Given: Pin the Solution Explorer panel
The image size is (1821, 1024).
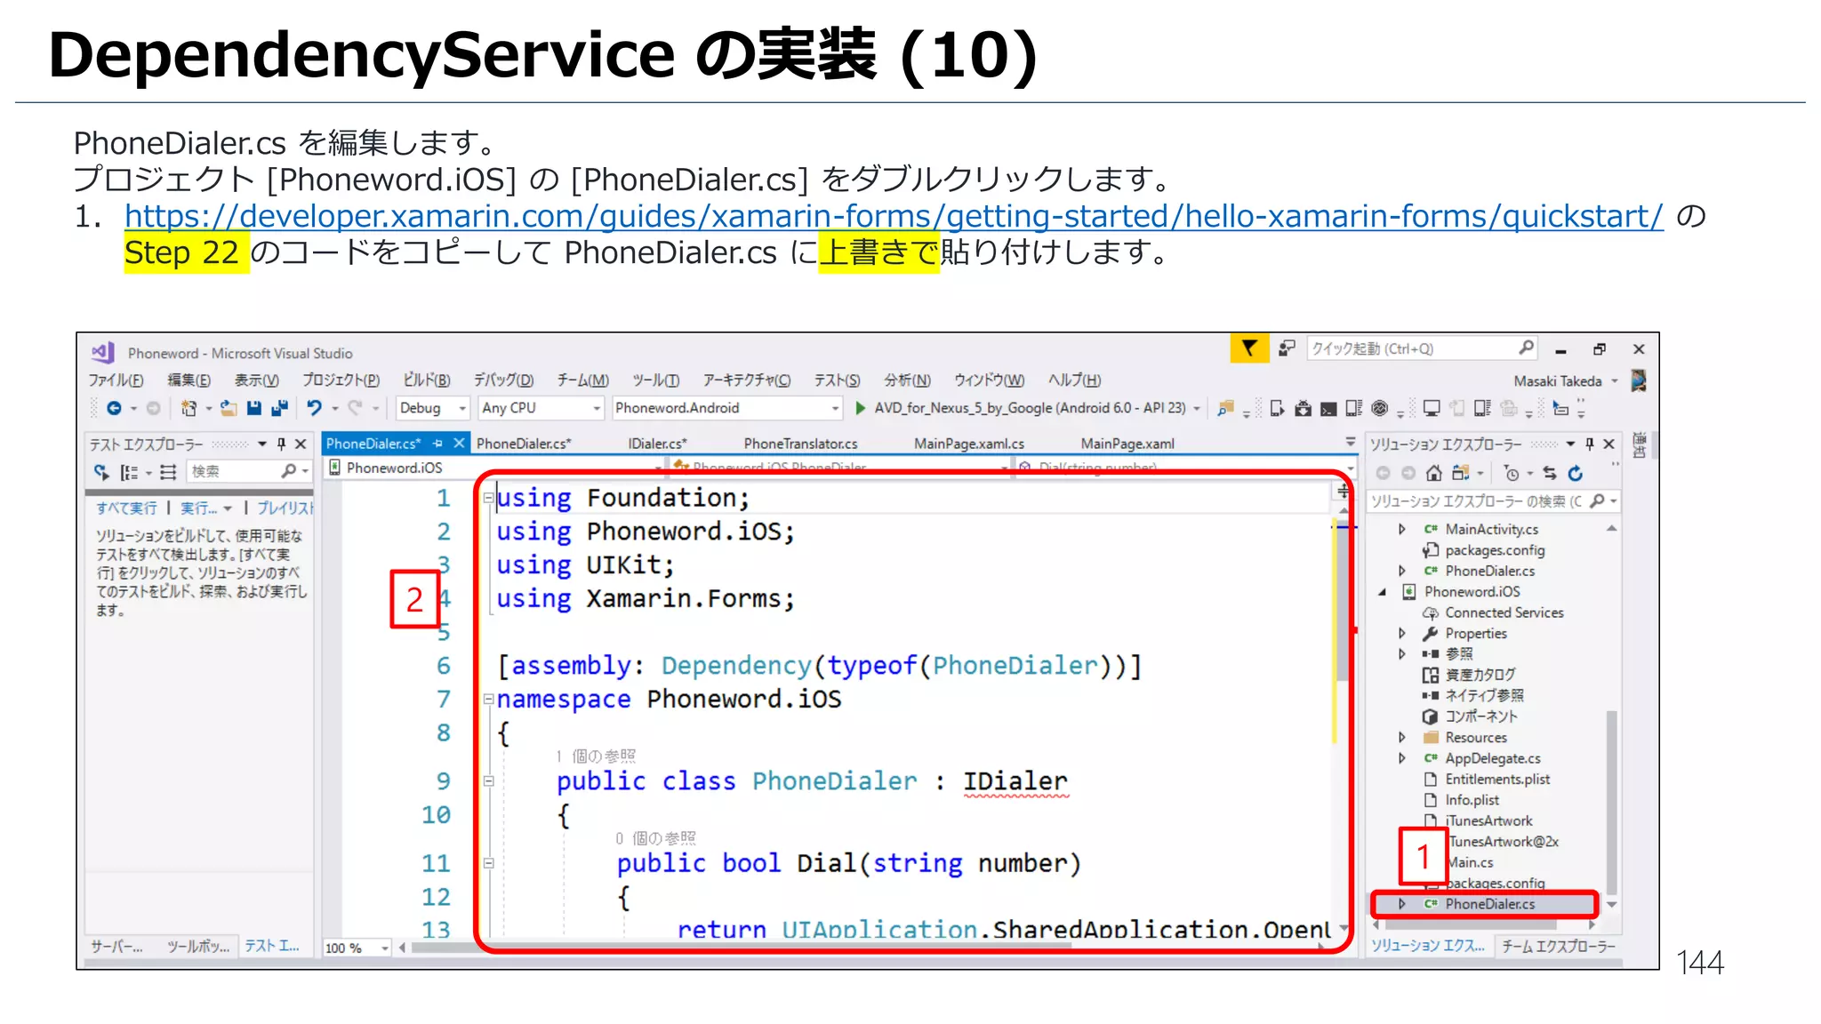Looking at the screenshot, I should [x=1590, y=444].
